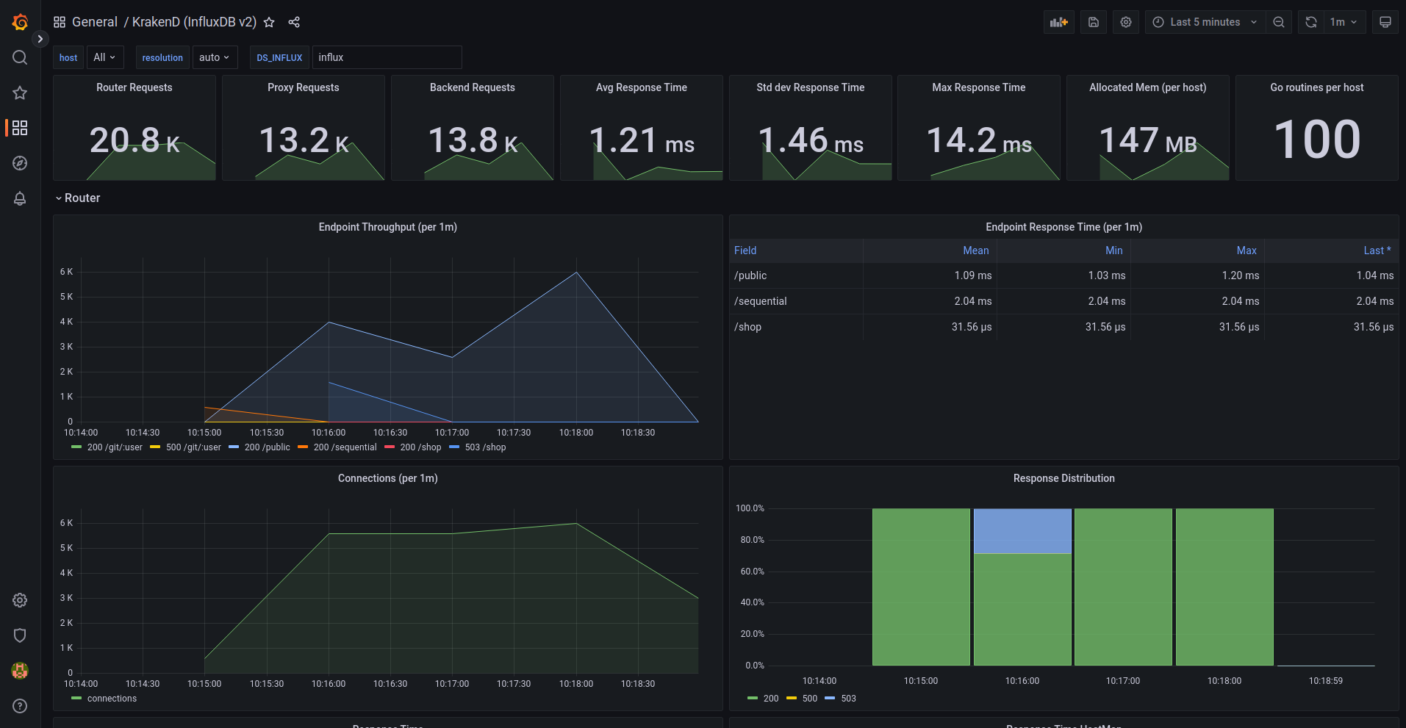1406x728 pixels.
Task: Open the Alerting bell icon
Action: (x=20, y=198)
